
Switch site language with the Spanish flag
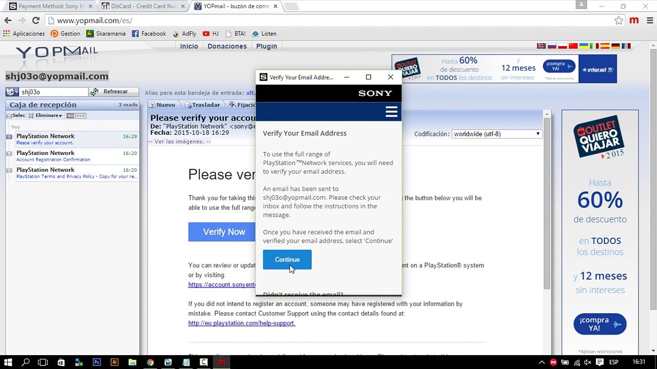coord(605,46)
